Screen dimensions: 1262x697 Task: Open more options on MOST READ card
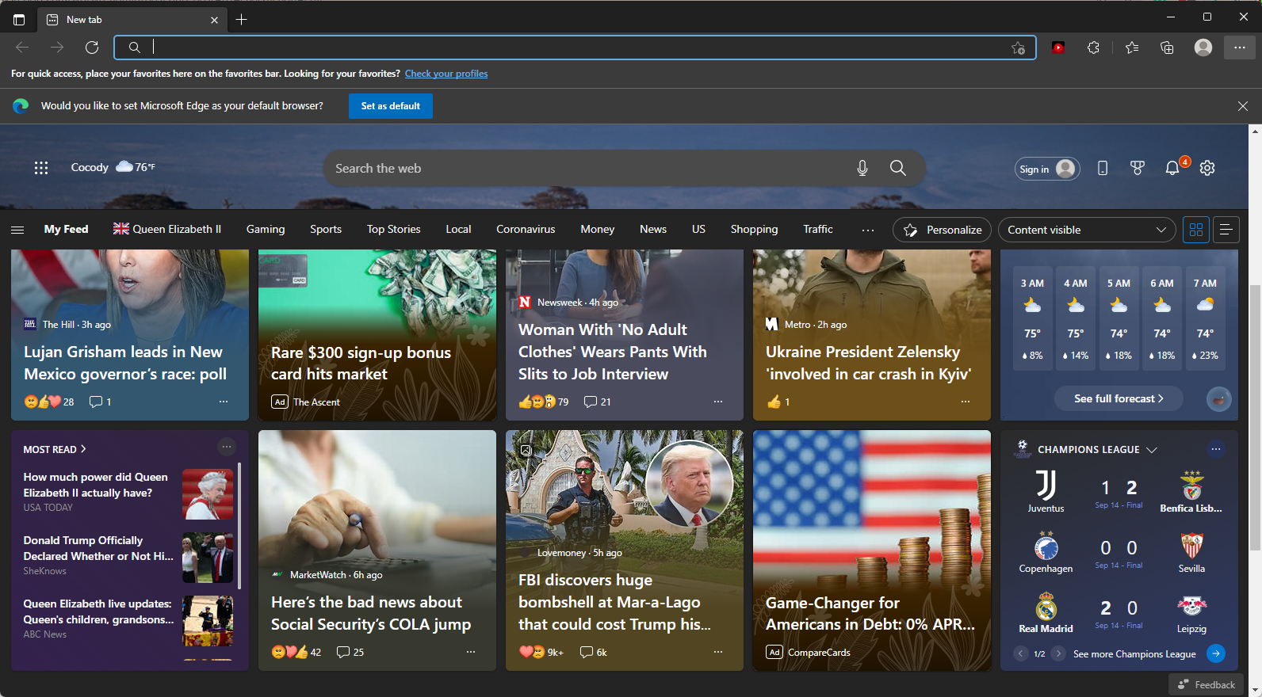227,448
